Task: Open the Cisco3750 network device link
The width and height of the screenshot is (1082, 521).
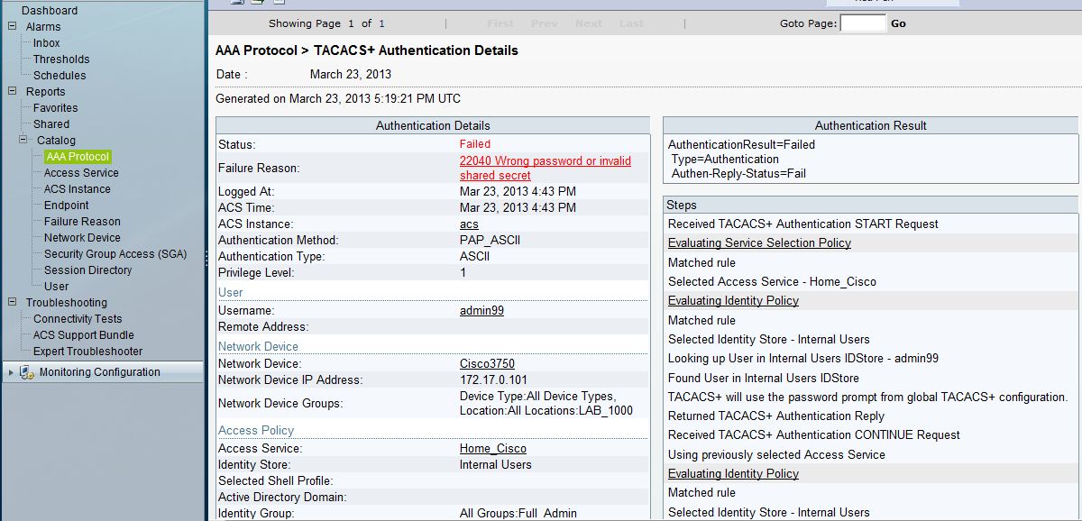Action: coord(487,364)
